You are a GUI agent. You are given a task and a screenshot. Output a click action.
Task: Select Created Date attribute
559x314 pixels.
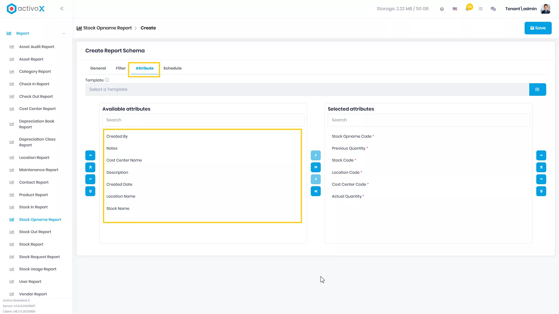pos(119,185)
